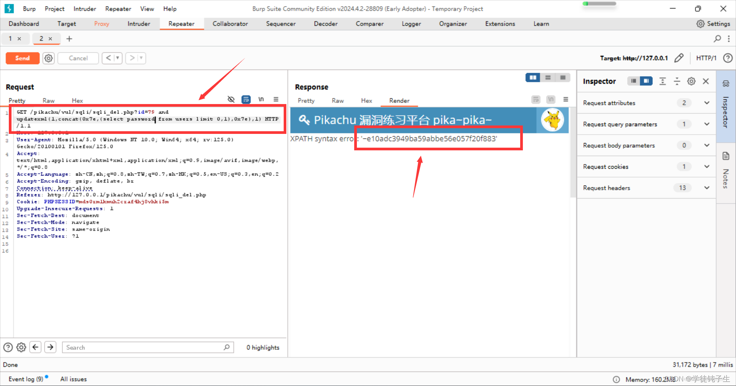
Task: Open the Intruder menu
Action: point(85,9)
